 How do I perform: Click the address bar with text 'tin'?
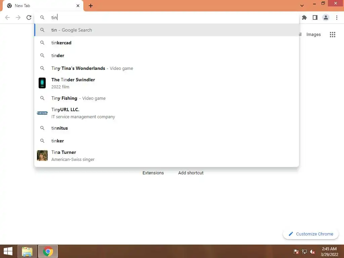167,17
